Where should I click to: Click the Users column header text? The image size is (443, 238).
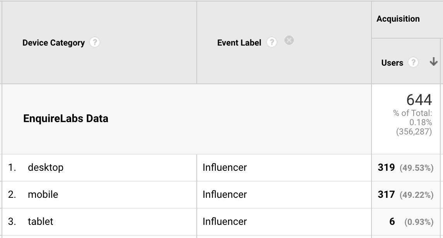coord(392,63)
